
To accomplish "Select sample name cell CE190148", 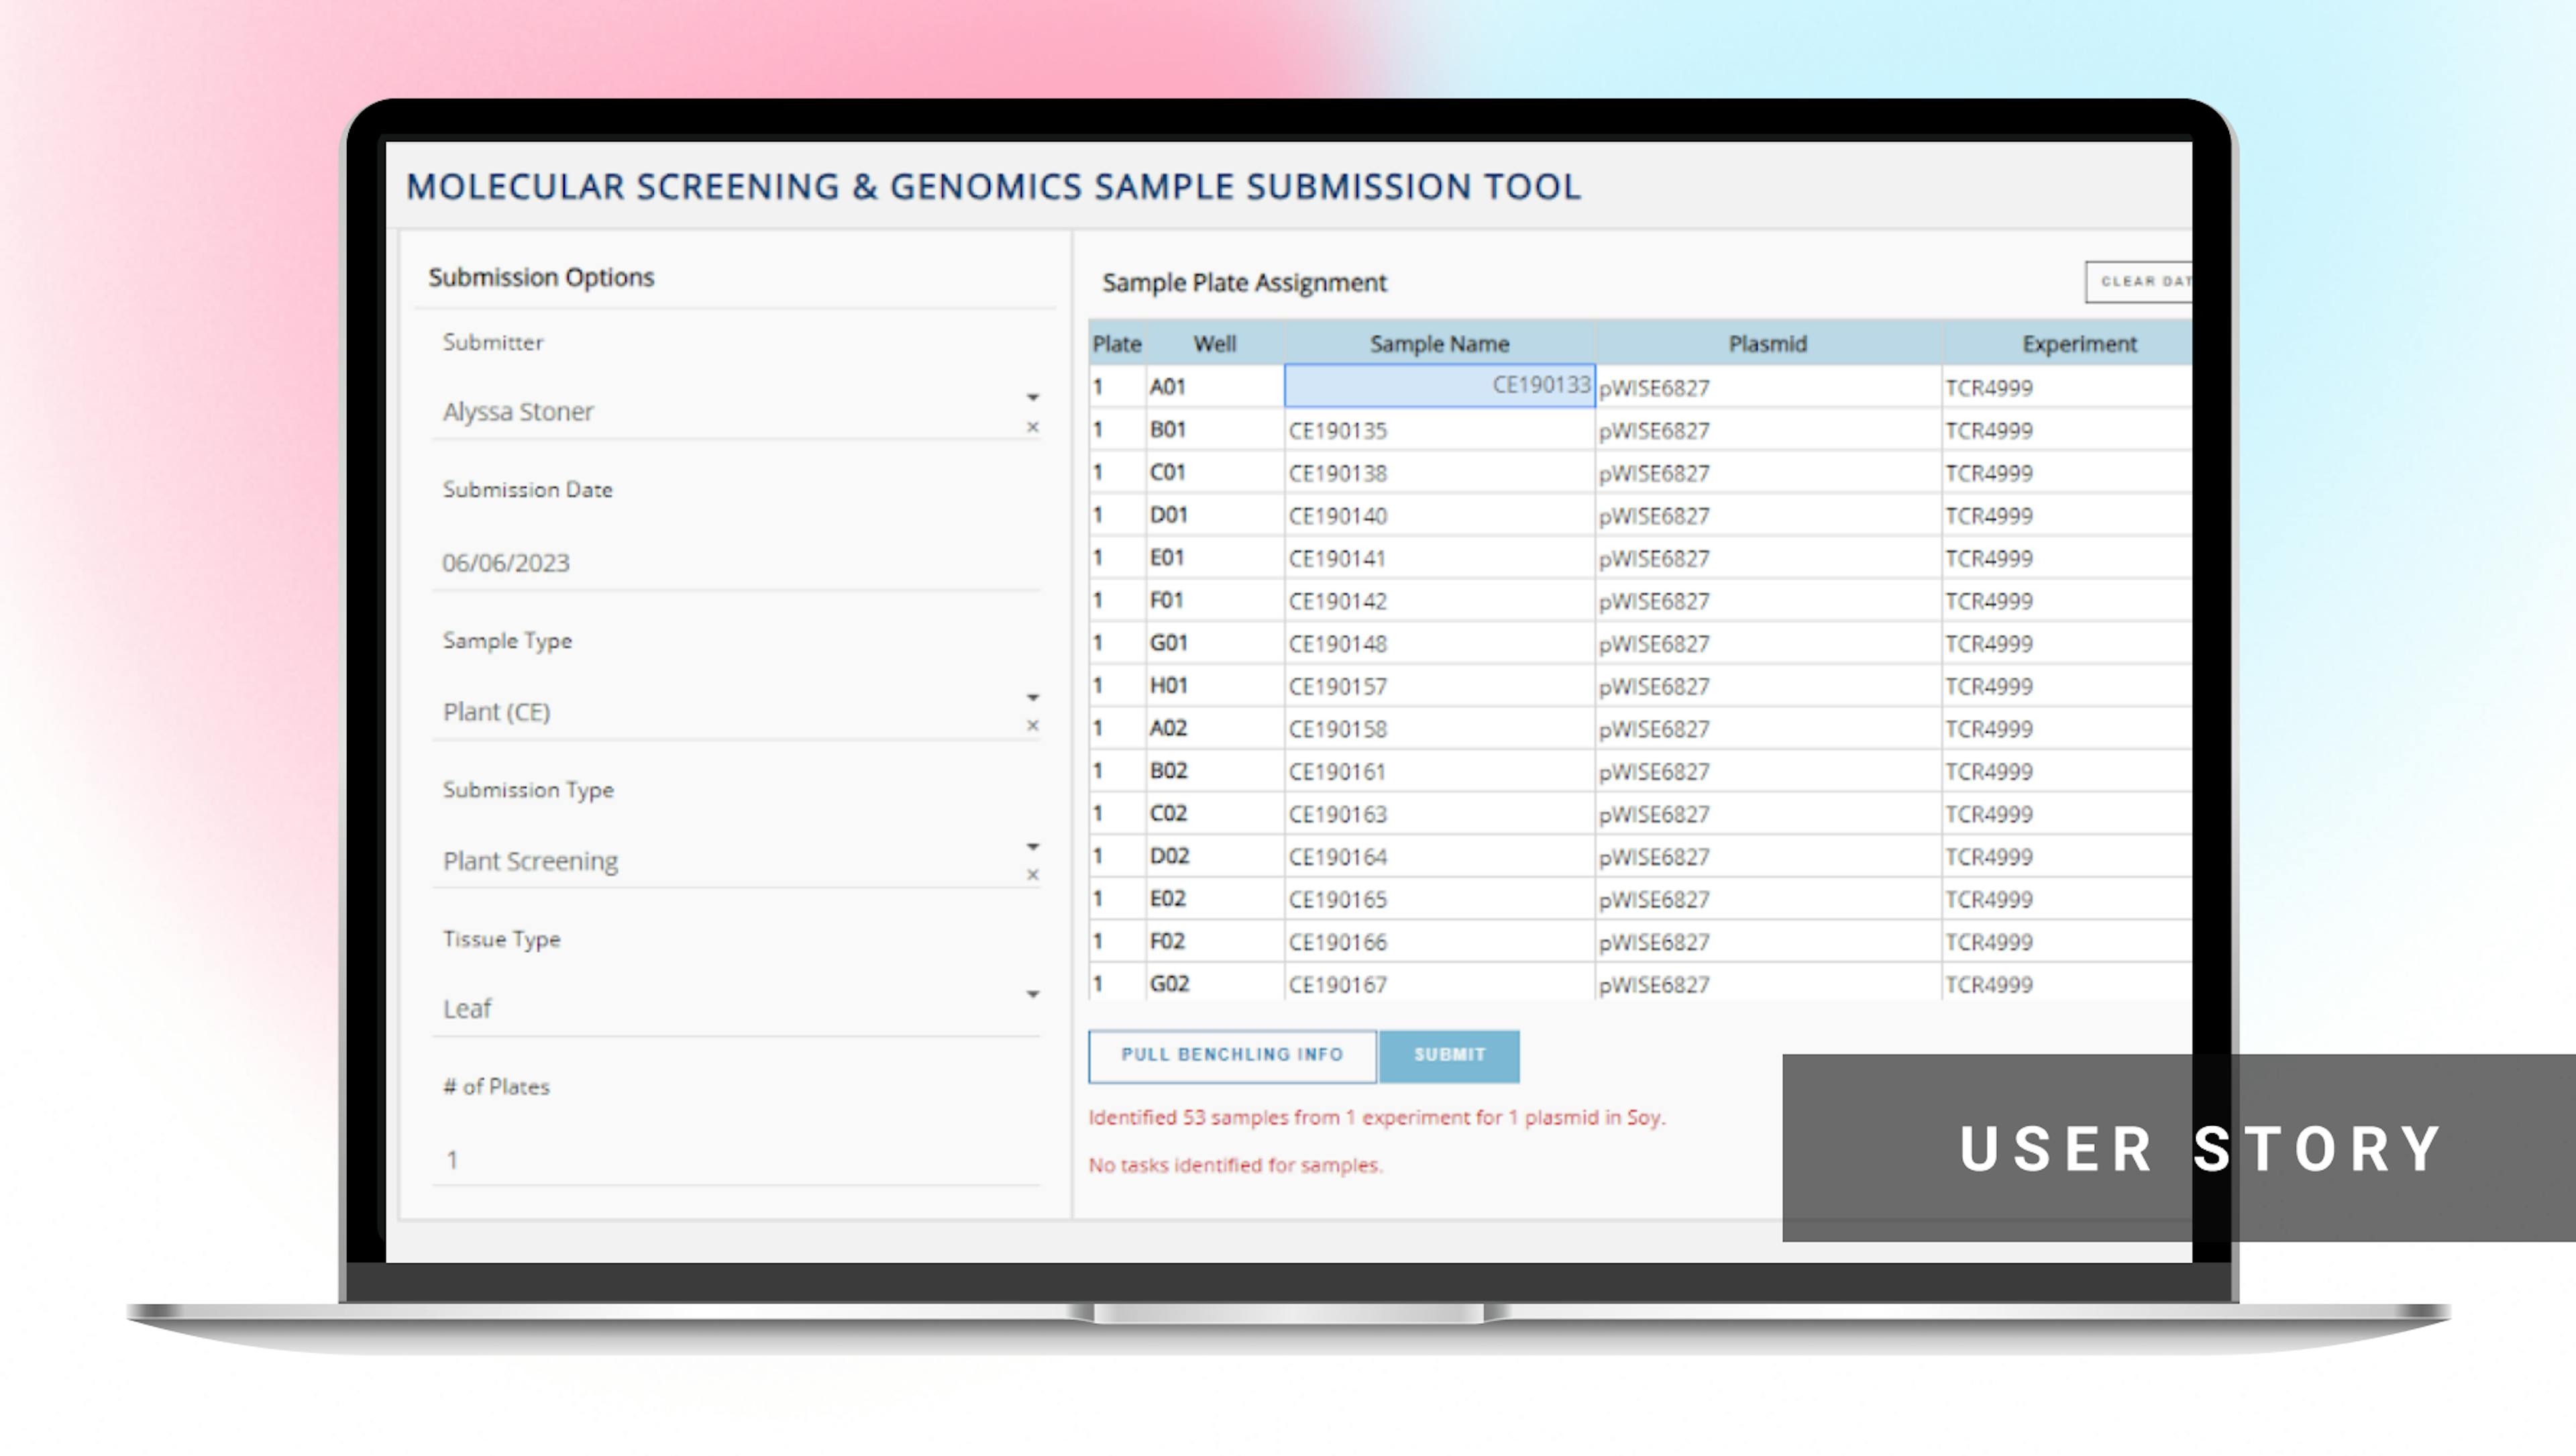I will click(x=1439, y=644).
